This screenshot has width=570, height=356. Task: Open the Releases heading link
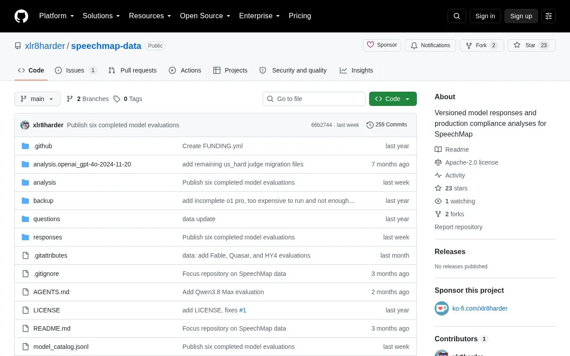point(450,251)
